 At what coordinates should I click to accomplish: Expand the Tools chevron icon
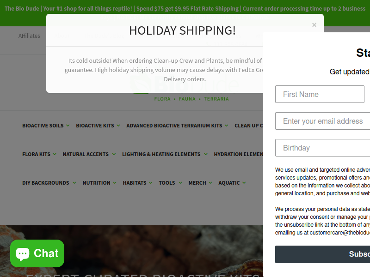tap(180, 183)
